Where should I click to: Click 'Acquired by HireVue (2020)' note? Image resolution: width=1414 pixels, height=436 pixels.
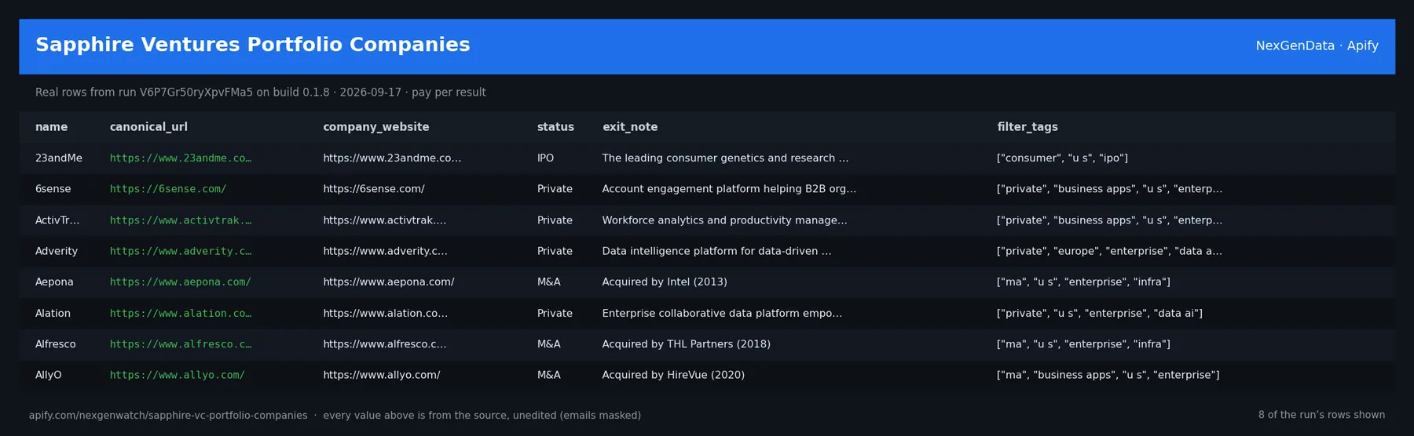coord(673,375)
